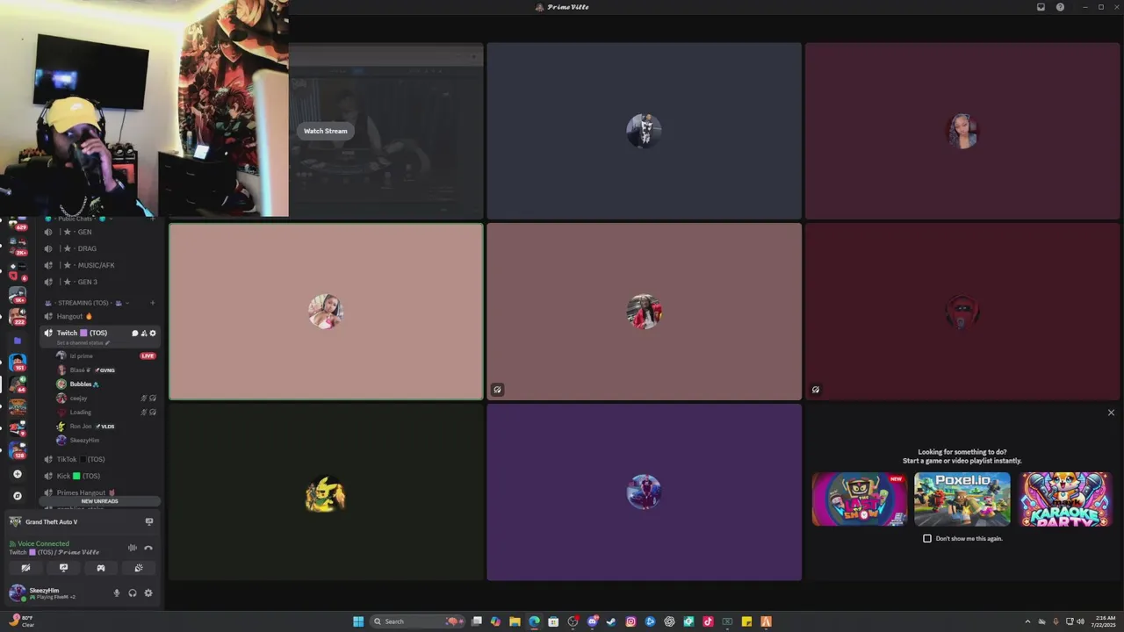Open User Settings gear beside SkeezyHim
The image size is (1124, 632).
pyautogui.click(x=148, y=593)
